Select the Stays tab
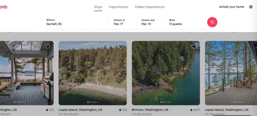 (98, 7)
